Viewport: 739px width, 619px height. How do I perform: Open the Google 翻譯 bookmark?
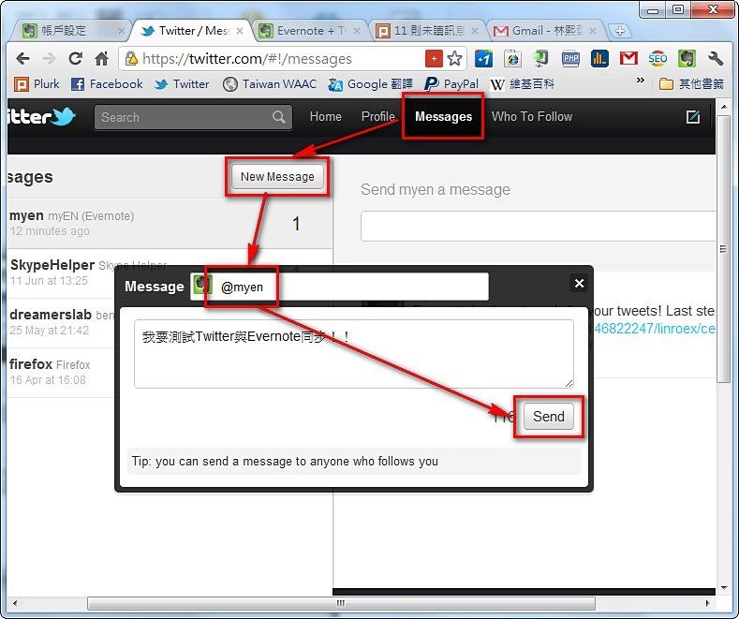(x=370, y=84)
